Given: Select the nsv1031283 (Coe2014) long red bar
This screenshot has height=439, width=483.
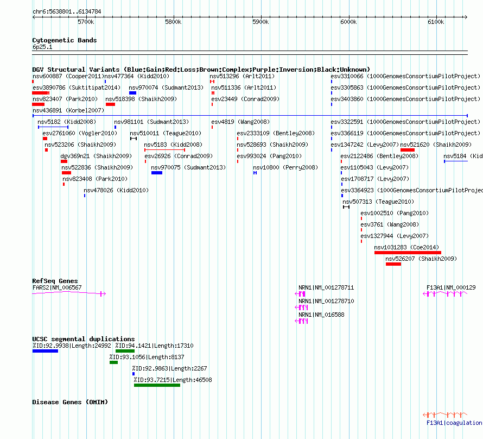Looking at the screenshot, I should [408, 253].
